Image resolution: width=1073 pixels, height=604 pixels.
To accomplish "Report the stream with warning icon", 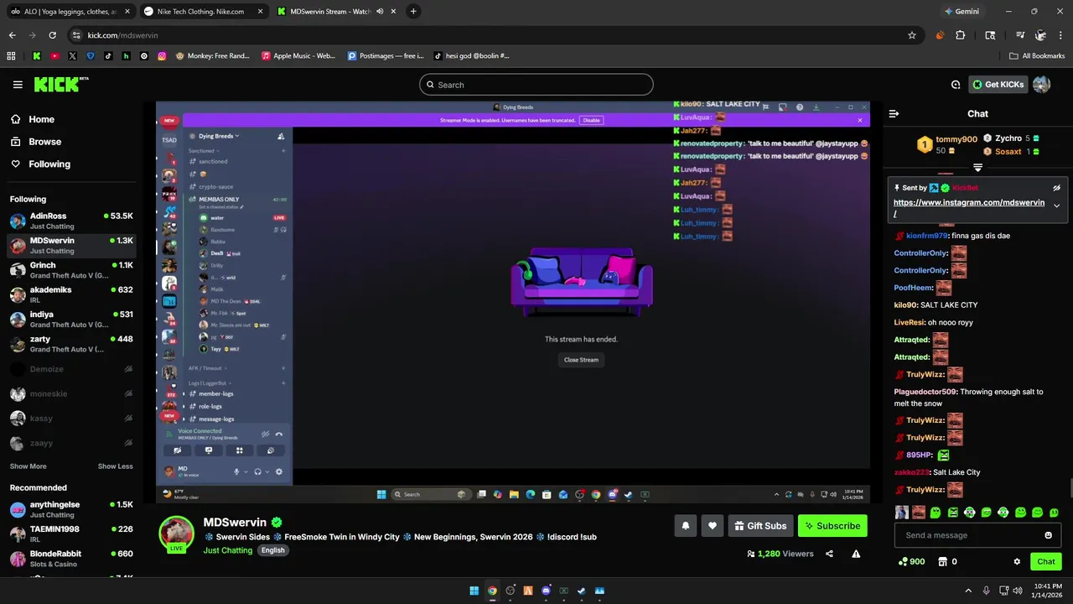I will (856, 554).
